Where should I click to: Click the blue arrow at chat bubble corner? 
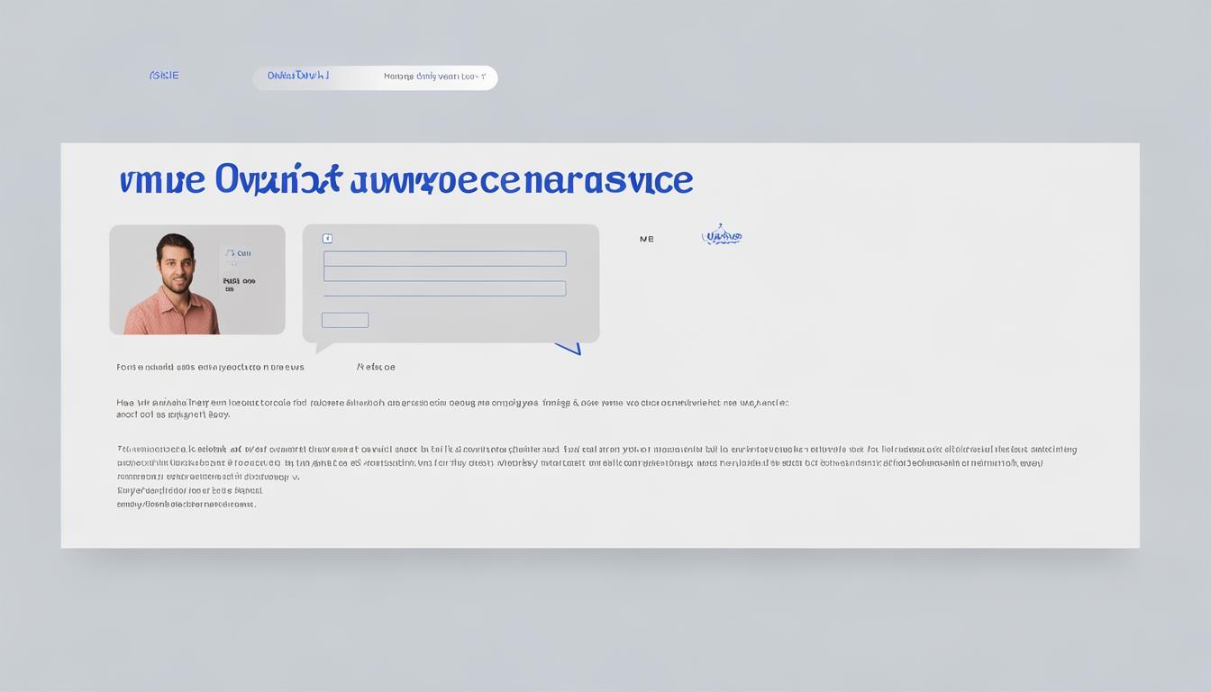coord(569,348)
